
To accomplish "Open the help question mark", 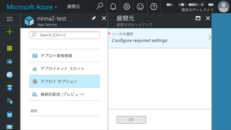I will tap(154, 7).
